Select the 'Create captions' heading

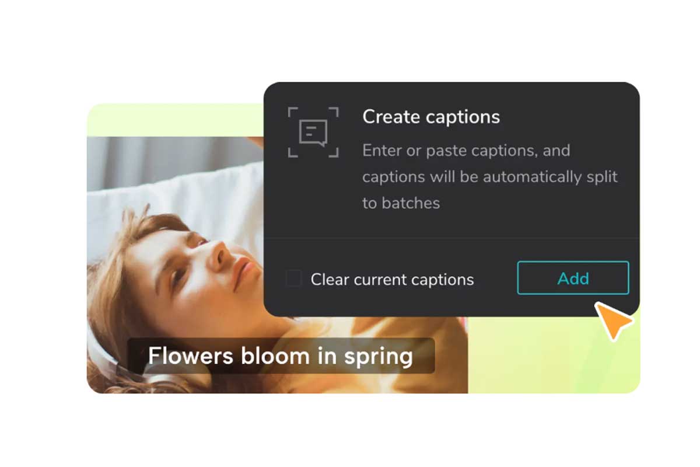431,117
